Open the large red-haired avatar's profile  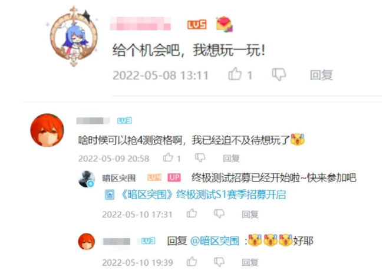(x=47, y=130)
